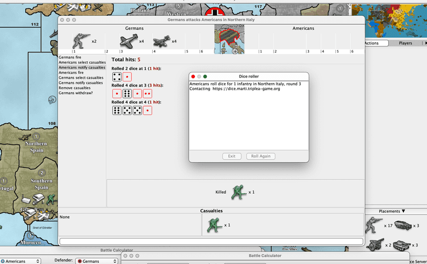This screenshot has width=427, height=264.
Task: Click the German infantry unit icon in the battle header
Action: pos(81,41)
